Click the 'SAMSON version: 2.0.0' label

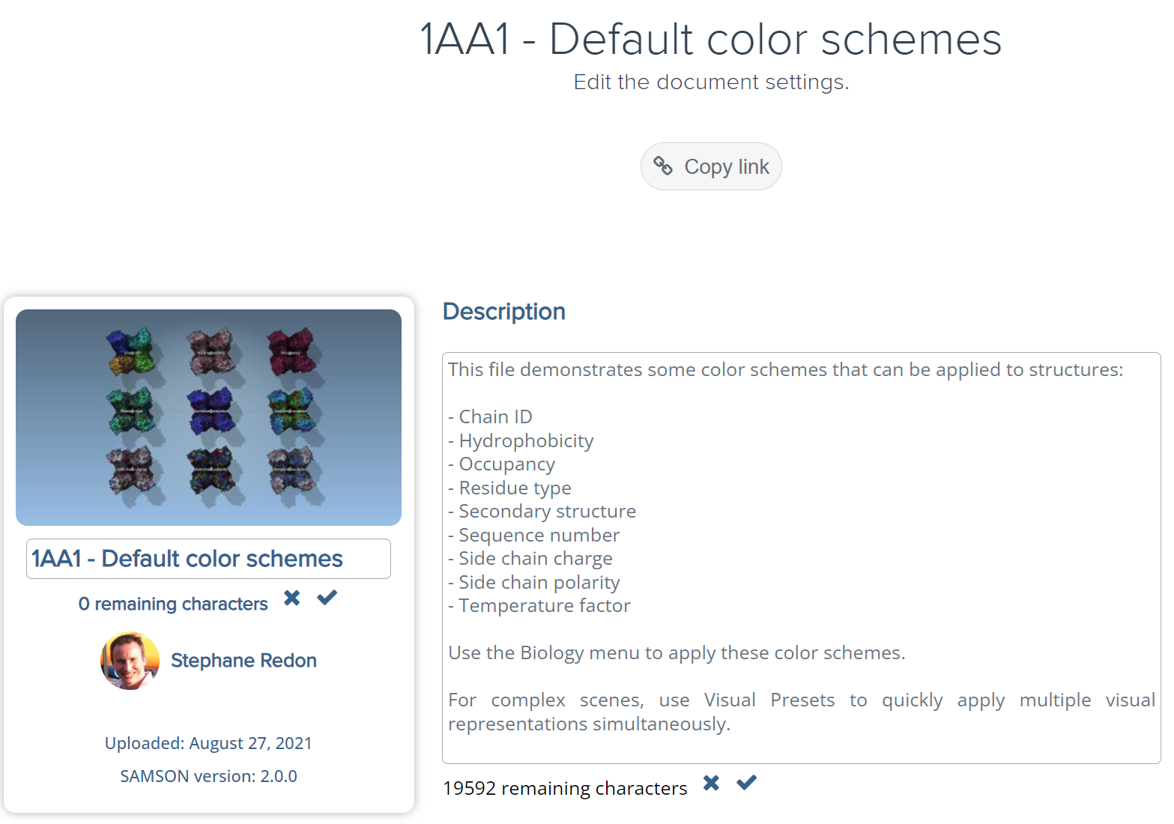(x=208, y=776)
